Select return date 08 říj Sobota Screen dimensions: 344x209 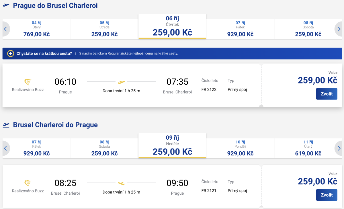pos(104,148)
